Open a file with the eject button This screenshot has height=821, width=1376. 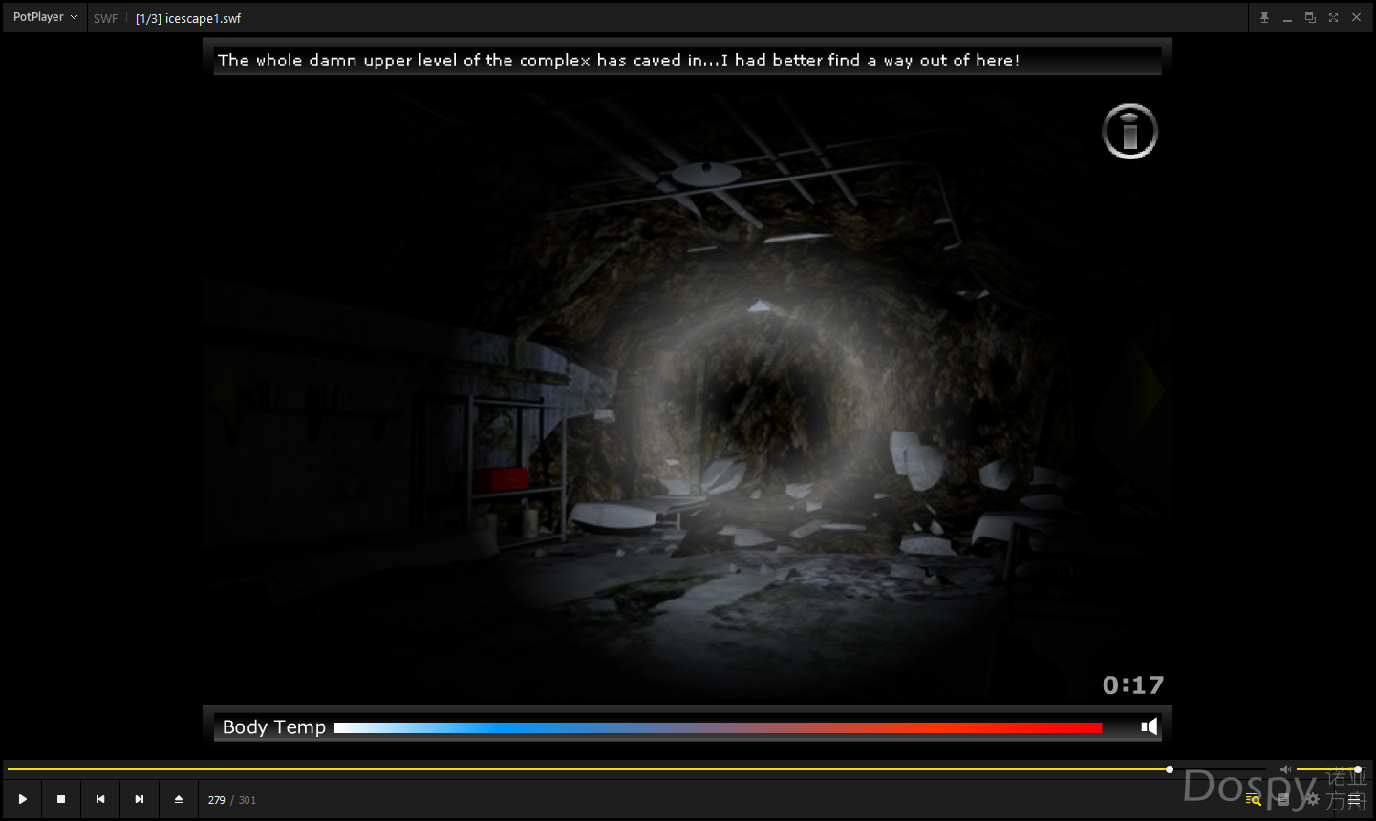[179, 799]
